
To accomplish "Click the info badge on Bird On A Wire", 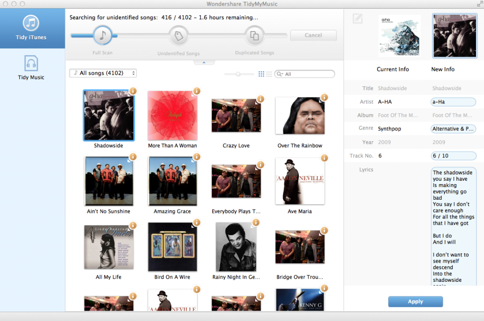I will (x=197, y=222).
